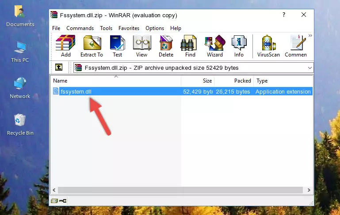Viewport: 340px width, 215px height.
Task: Open the Find binoculars tool
Action: 190,46
